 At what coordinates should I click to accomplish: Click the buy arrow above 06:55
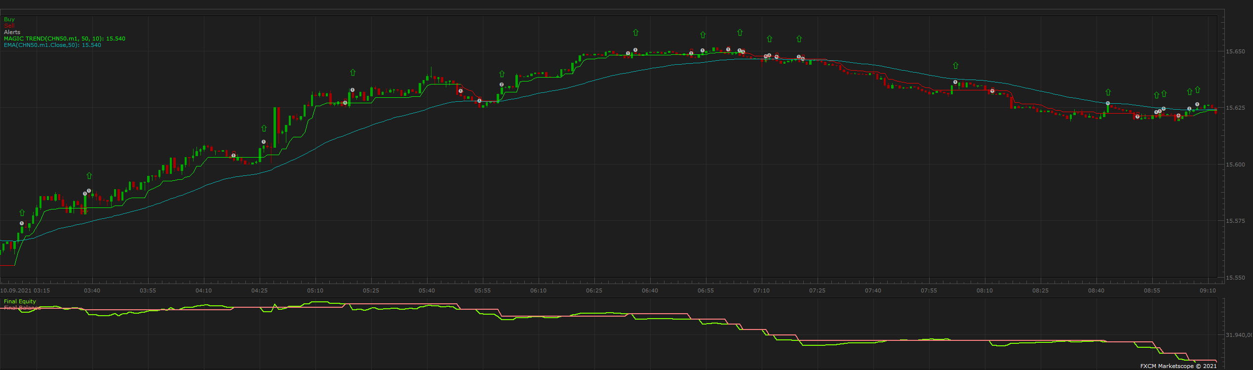[703, 35]
